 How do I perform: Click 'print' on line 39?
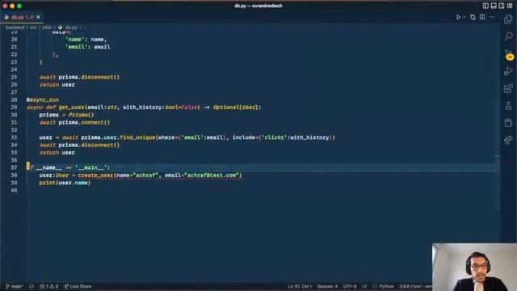47,183
